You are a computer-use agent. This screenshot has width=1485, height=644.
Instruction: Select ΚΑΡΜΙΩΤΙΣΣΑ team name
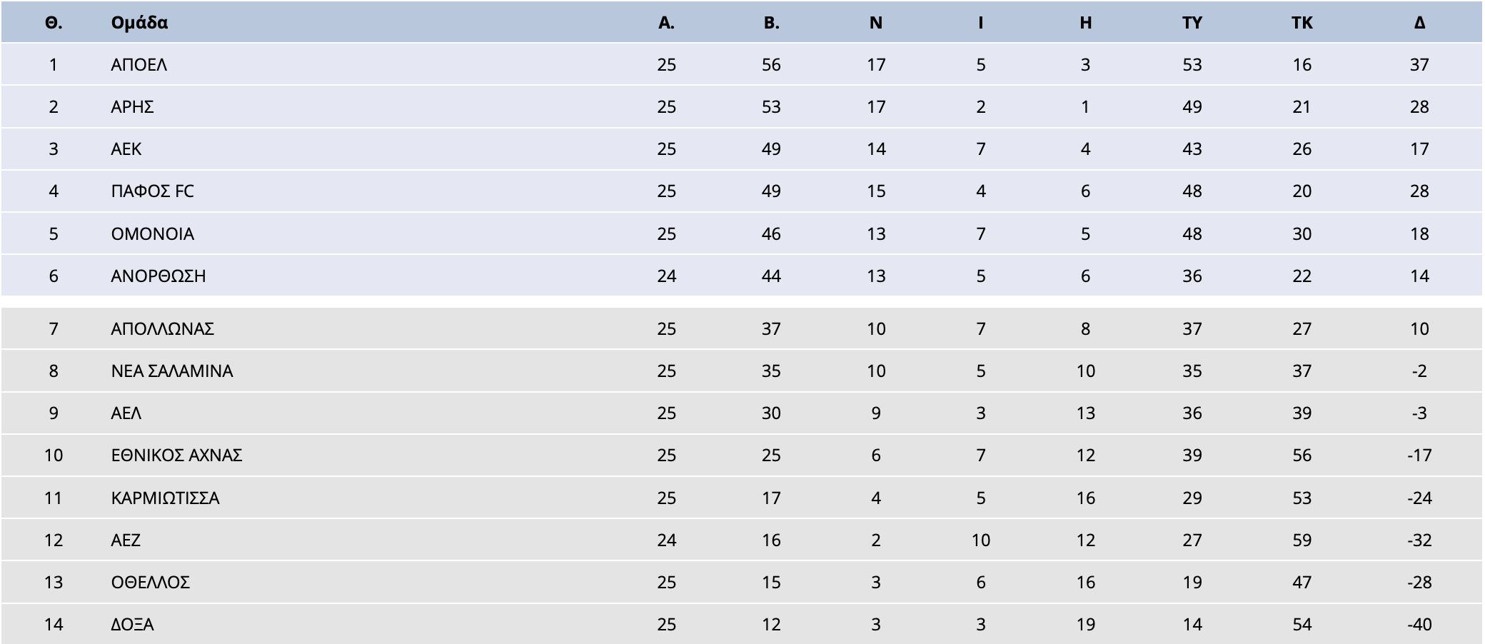point(165,498)
